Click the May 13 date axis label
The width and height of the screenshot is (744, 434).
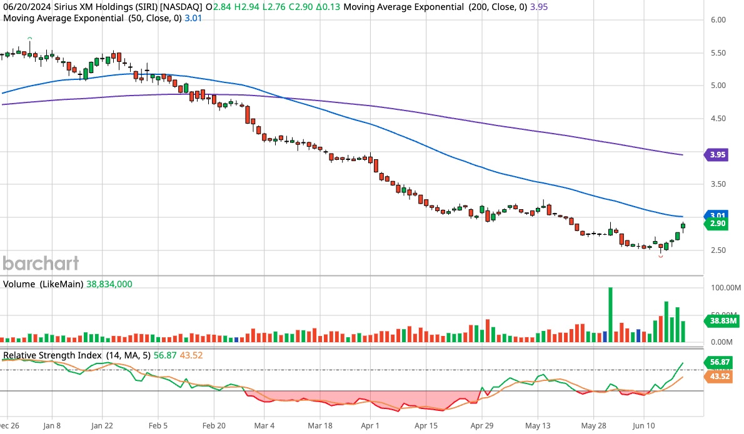538,425
